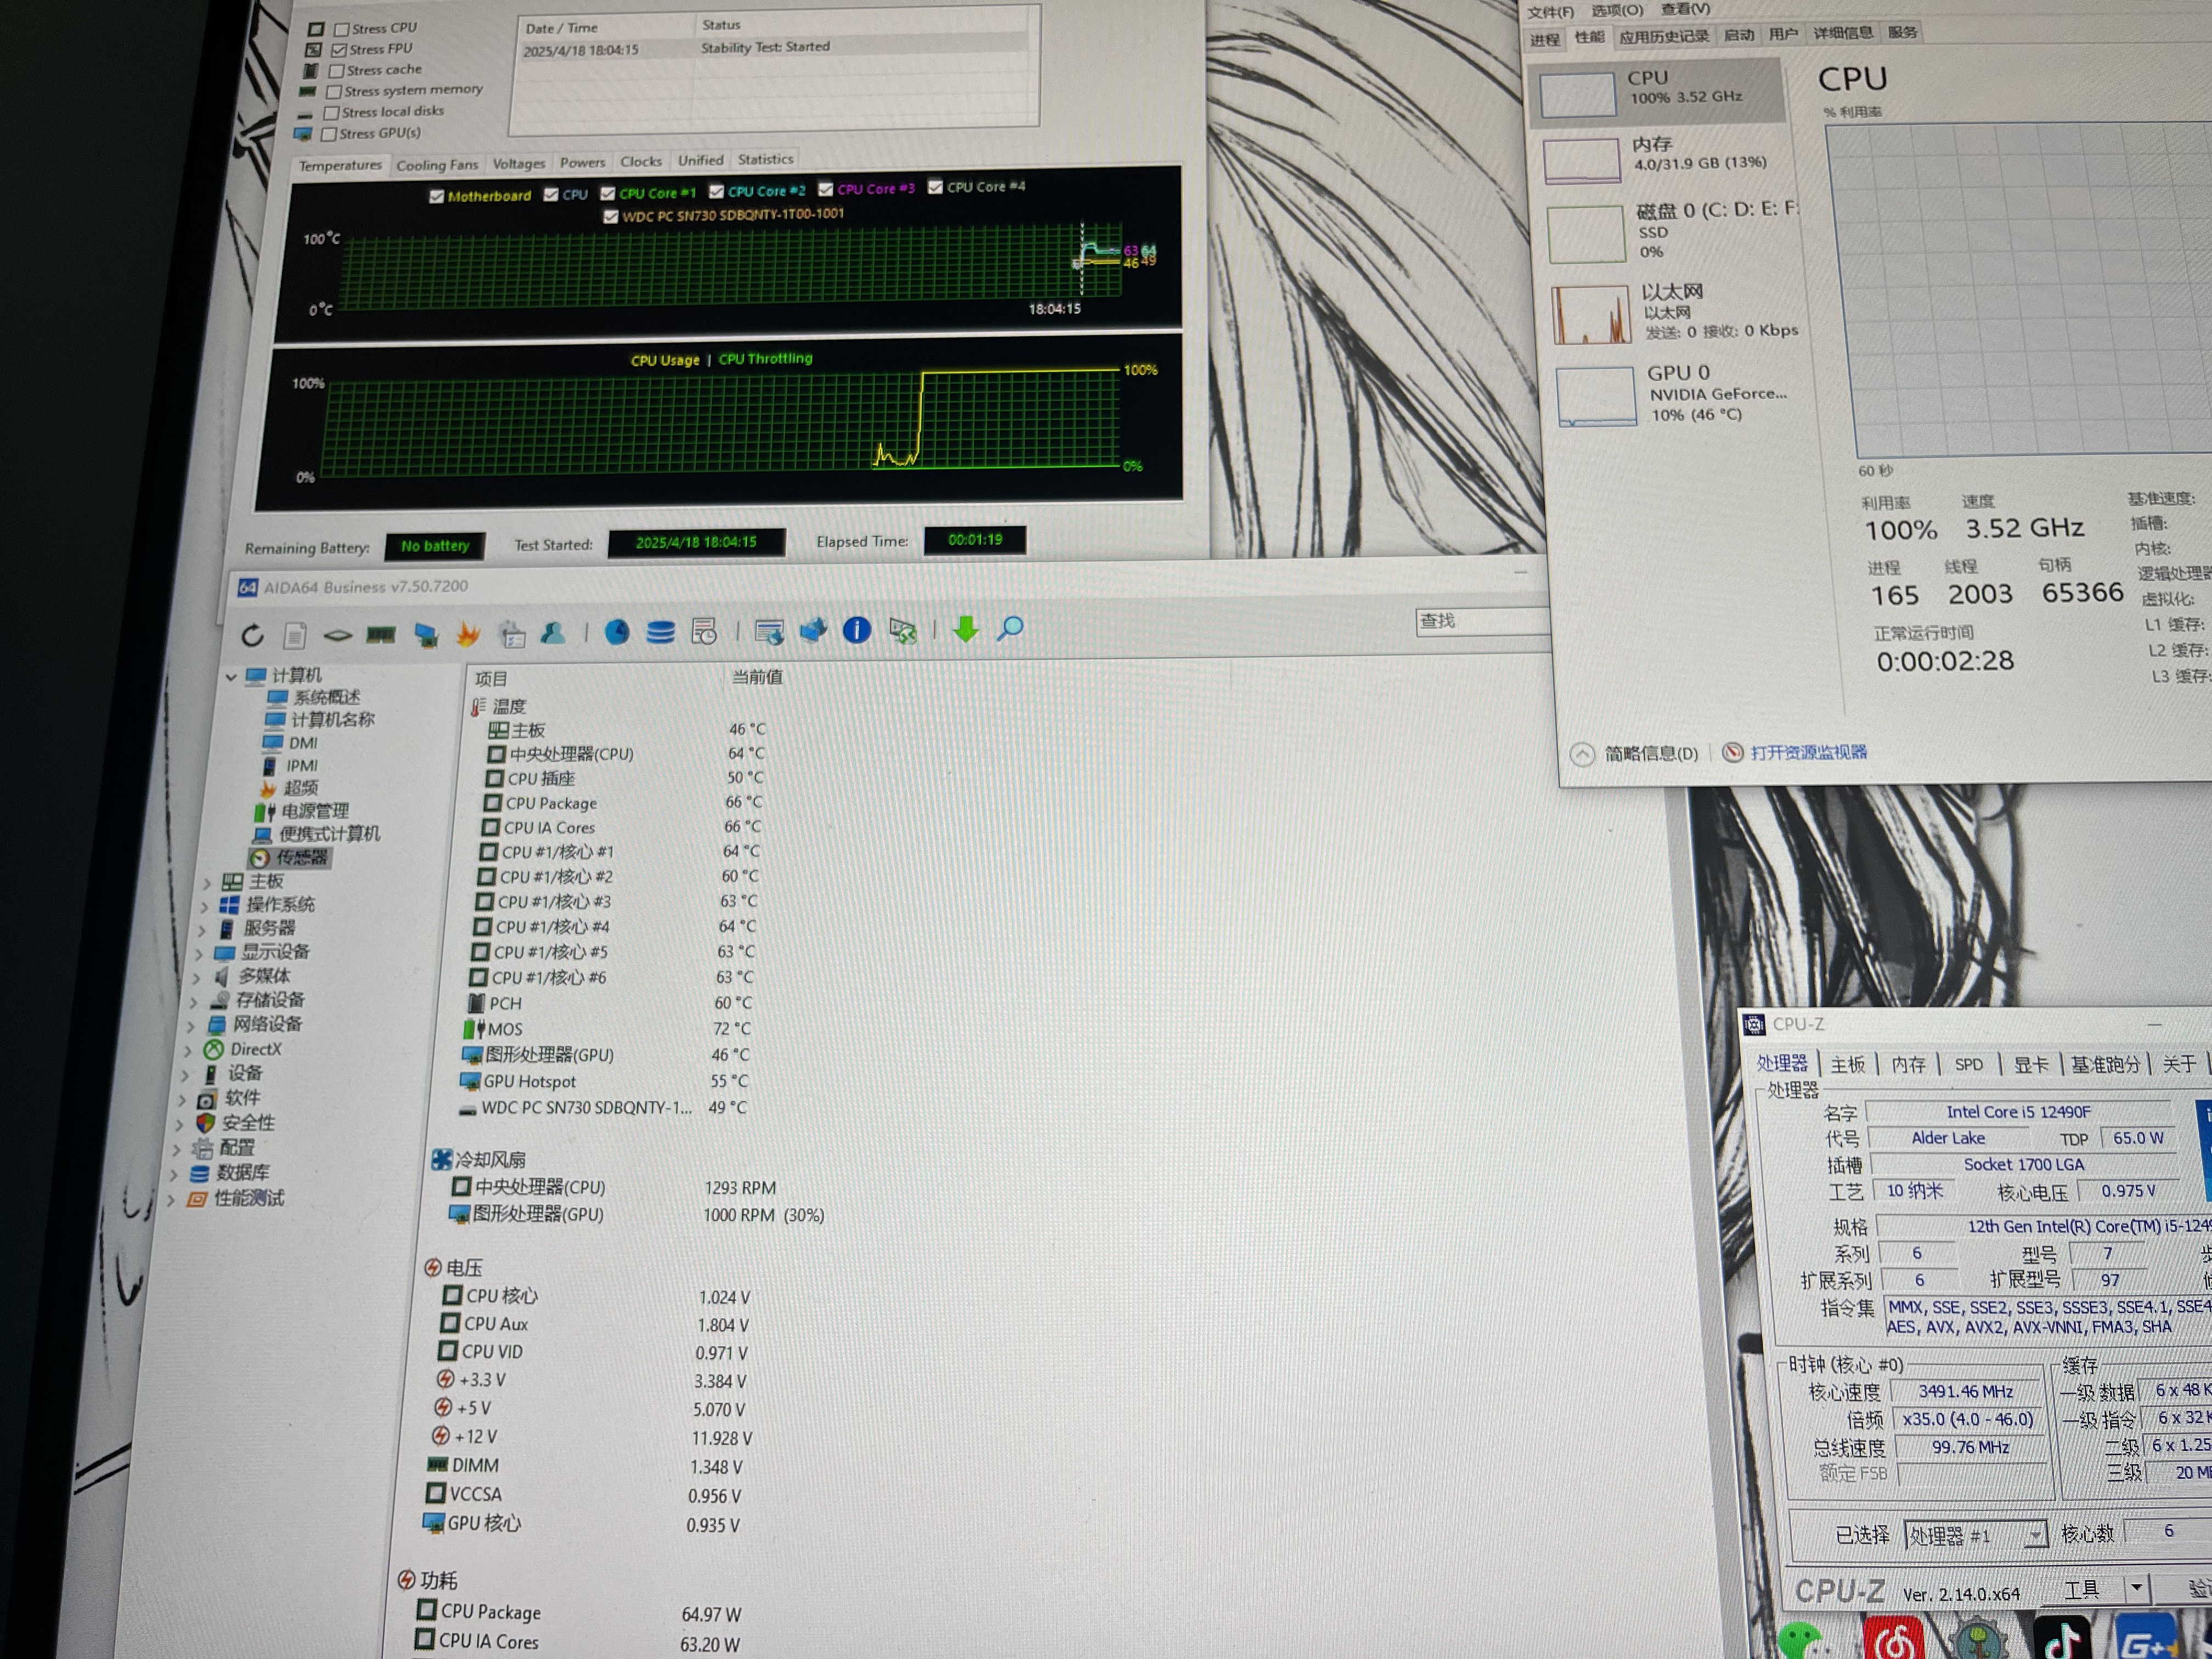Click the monitor diagnostics icon in AIDA64 toolbar
Image resolution: width=2212 pixels, height=1659 pixels.
point(426,634)
